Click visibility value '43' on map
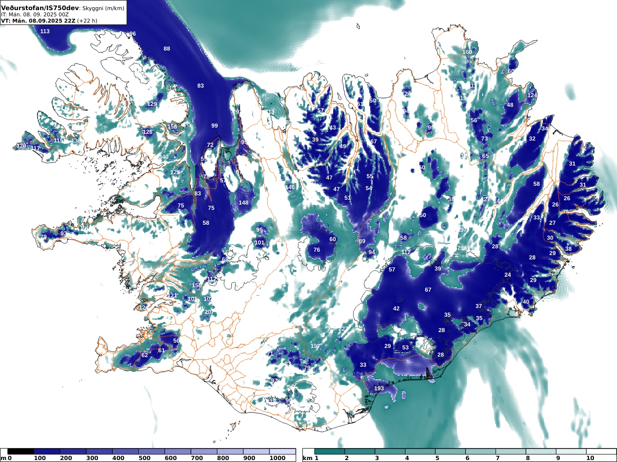617x462 pixels. coord(333,128)
